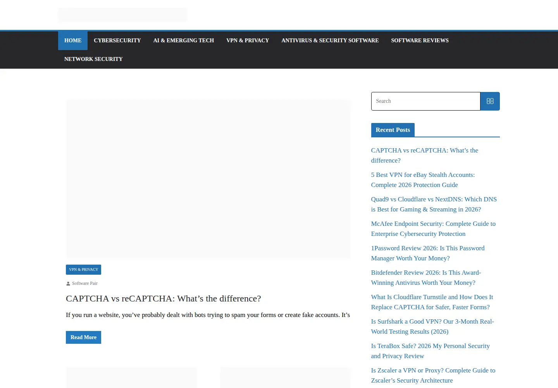Open the Home menu item
558x388 pixels.
coord(73,40)
